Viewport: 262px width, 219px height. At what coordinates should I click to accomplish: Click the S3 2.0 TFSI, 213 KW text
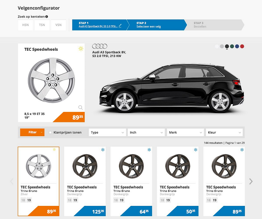click(107, 56)
